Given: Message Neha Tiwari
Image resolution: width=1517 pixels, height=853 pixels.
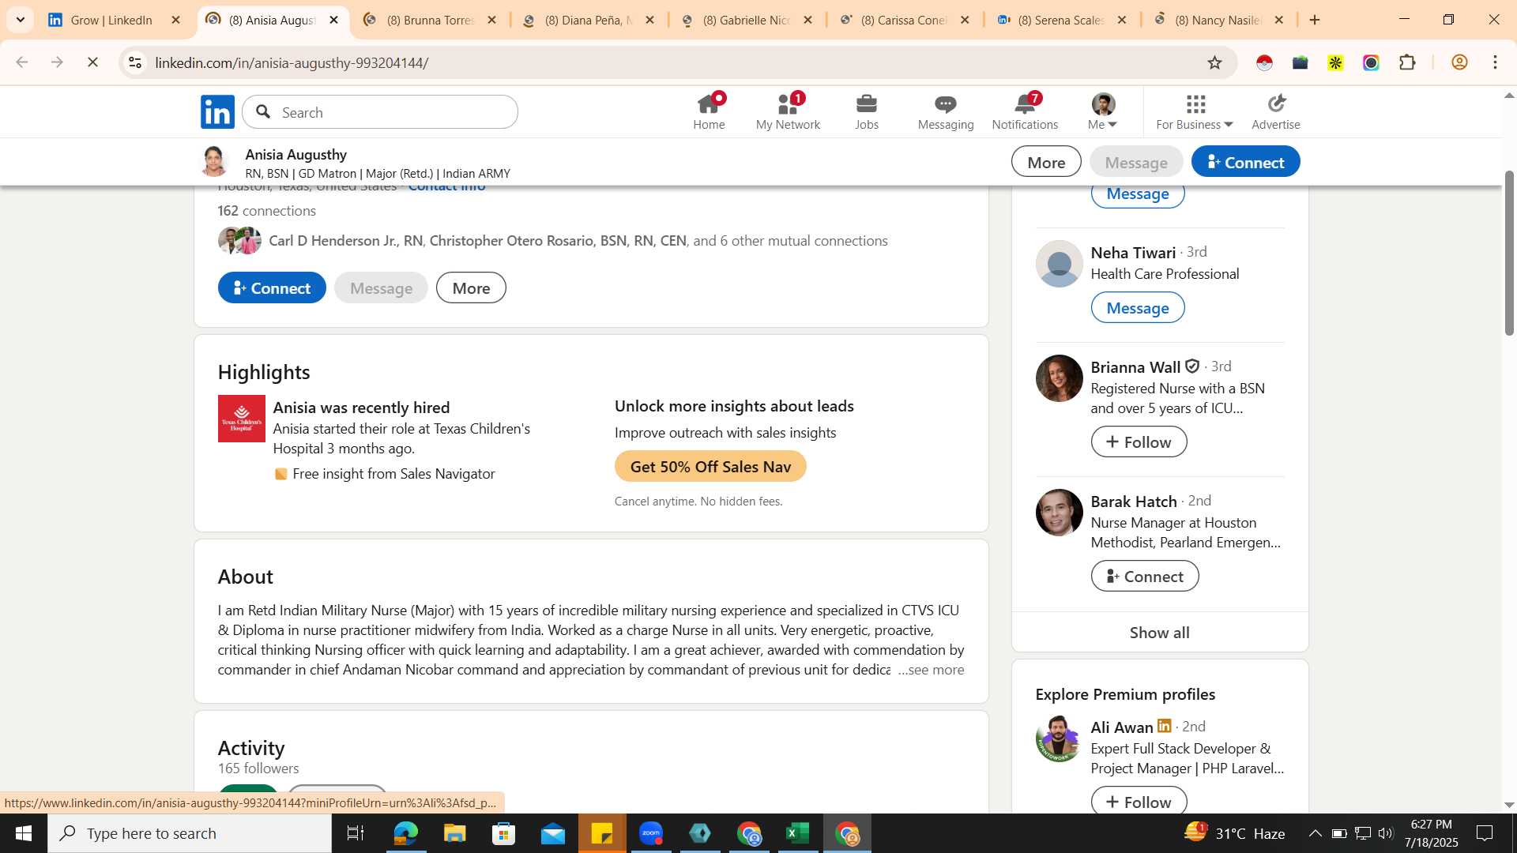Looking at the screenshot, I should (x=1137, y=308).
